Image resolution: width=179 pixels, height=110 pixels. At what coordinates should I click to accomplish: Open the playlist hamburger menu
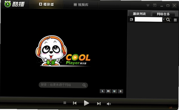[x=175, y=20]
